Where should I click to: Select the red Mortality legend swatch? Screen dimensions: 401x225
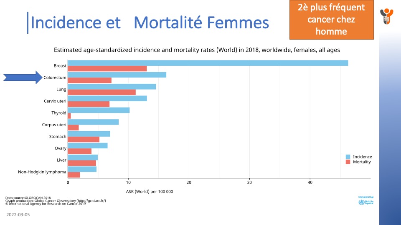348,162
